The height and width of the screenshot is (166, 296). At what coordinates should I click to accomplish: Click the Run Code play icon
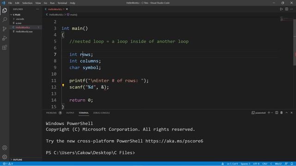tap(281, 9)
